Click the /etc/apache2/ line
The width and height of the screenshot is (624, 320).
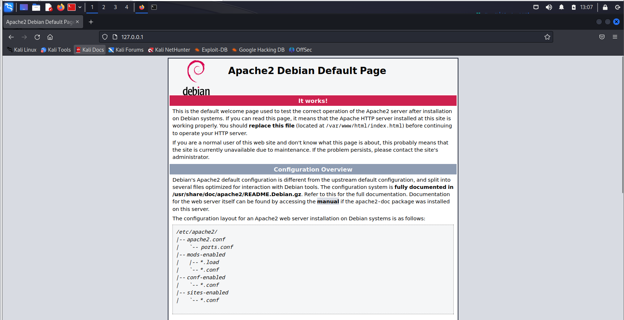[x=197, y=232]
